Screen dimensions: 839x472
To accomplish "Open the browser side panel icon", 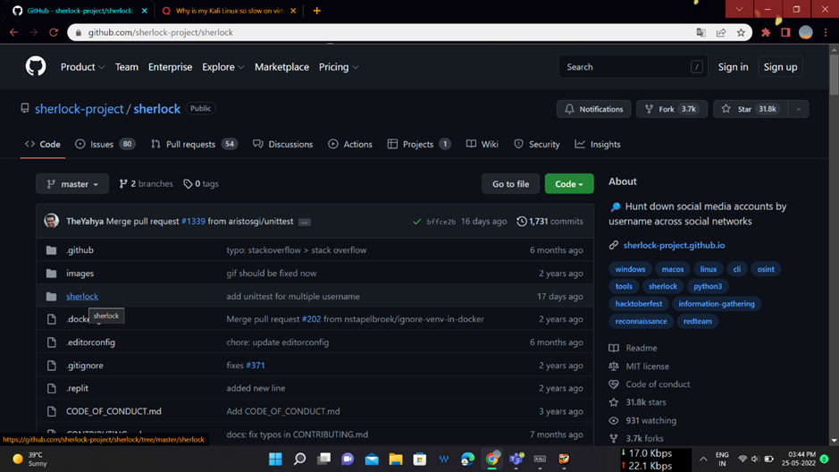I will click(x=785, y=33).
